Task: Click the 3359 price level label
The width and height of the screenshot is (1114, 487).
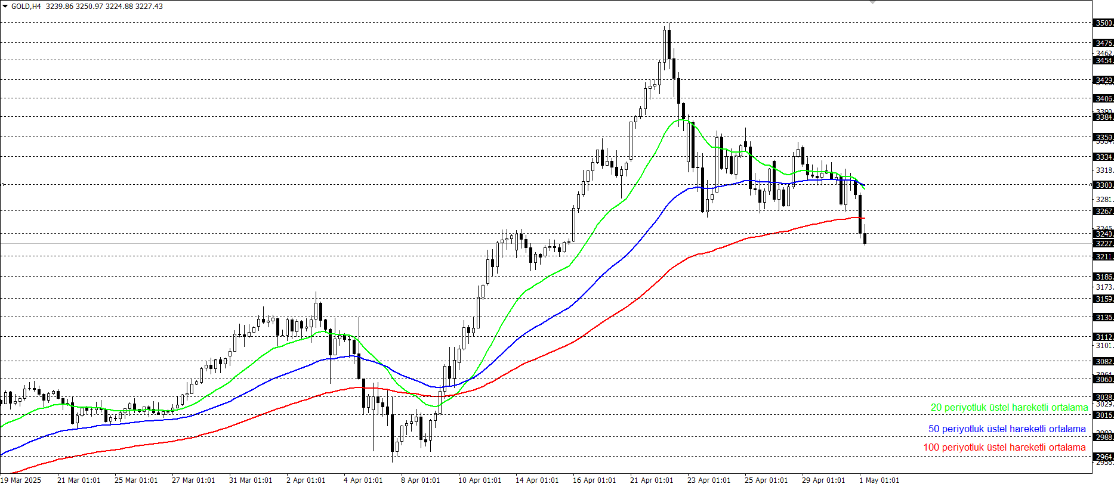Action: click(1103, 137)
